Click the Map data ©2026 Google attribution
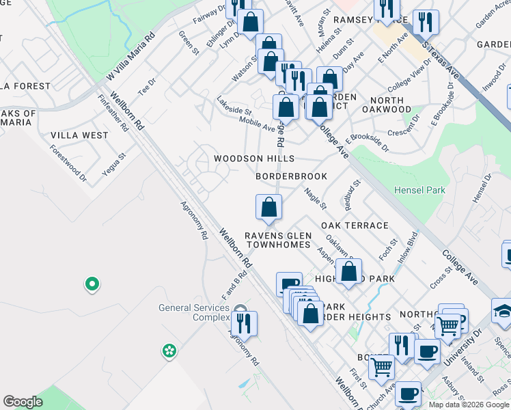The width and height of the screenshot is (511, 410). click(x=469, y=405)
